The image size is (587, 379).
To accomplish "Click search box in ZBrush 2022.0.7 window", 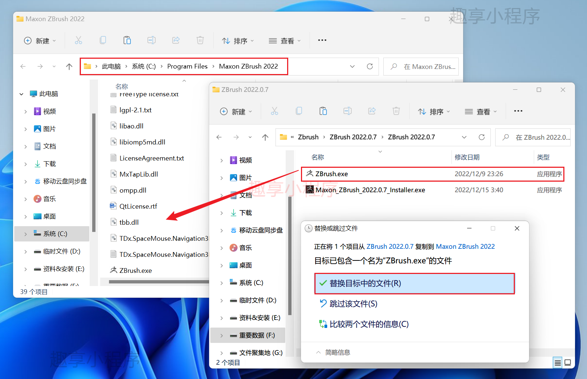I will pos(533,138).
